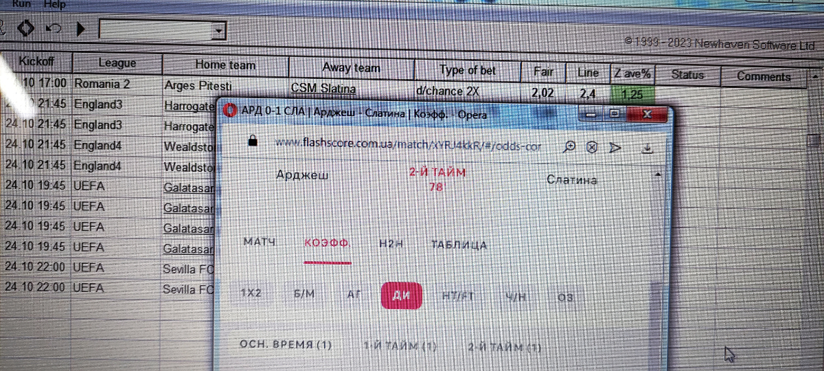
Task: Click the paper plane send icon
Action: tap(615, 148)
